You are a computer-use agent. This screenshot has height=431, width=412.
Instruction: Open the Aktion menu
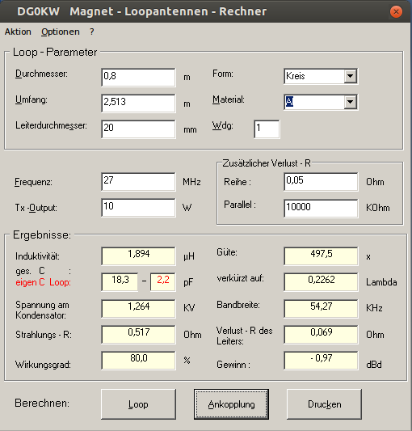pos(18,32)
